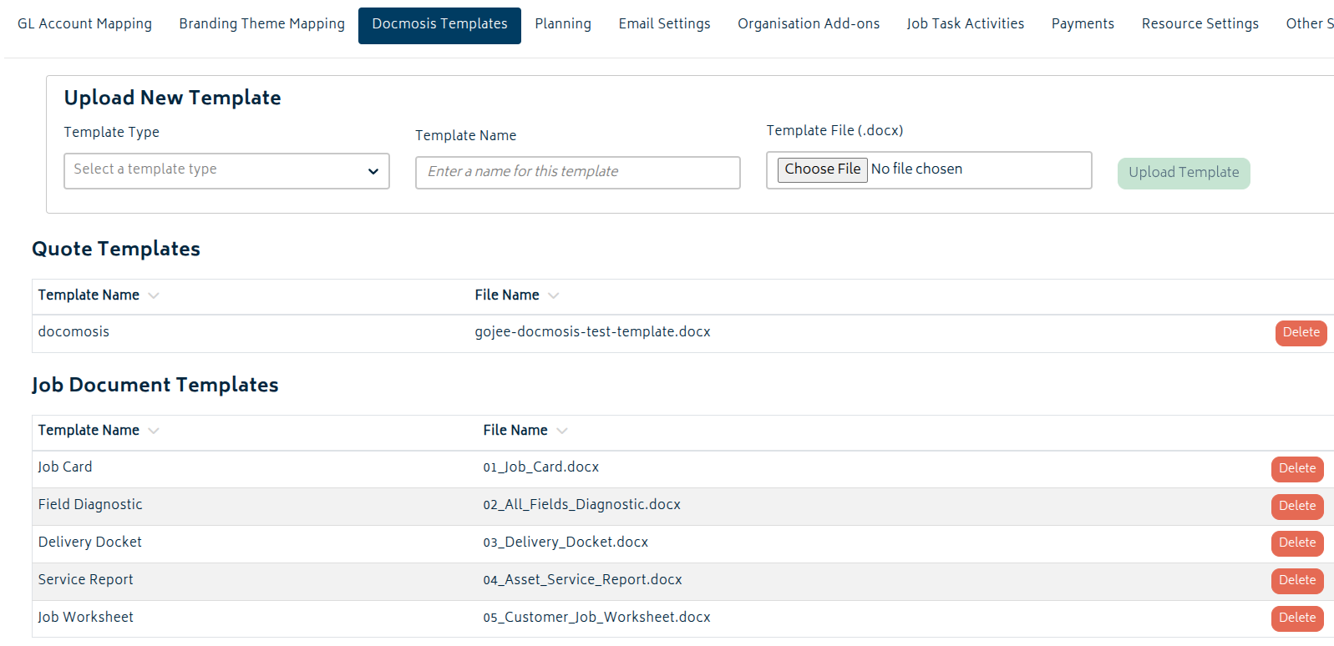Click the Quote Templates heading
Image resolution: width=1334 pixels, height=646 pixels.
(116, 250)
